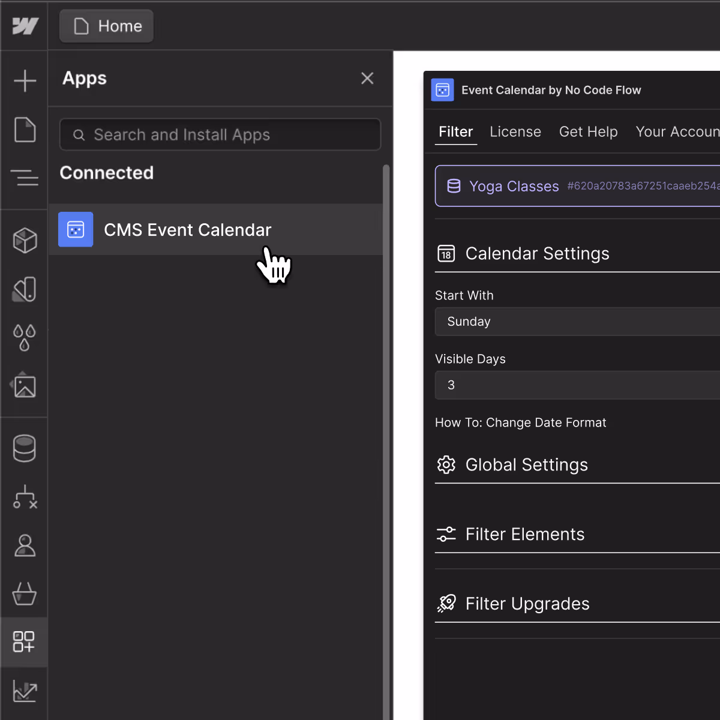Expand the Filter Upgrades section
Image resolution: width=720 pixels, height=720 pixels.
coord(577,604)
